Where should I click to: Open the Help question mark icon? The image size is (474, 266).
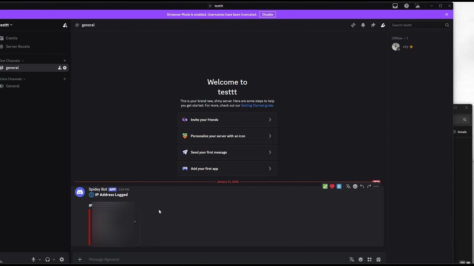pyautogui.click(x=407, y=6)
